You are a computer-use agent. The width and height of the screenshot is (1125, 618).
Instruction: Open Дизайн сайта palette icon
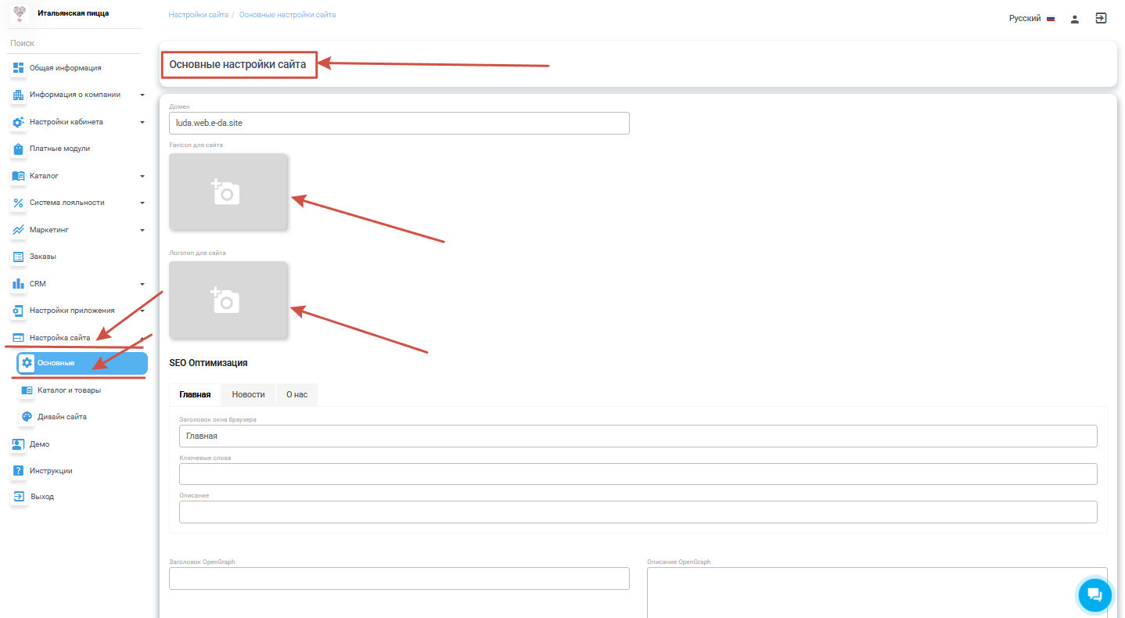[x=27, y=417]
